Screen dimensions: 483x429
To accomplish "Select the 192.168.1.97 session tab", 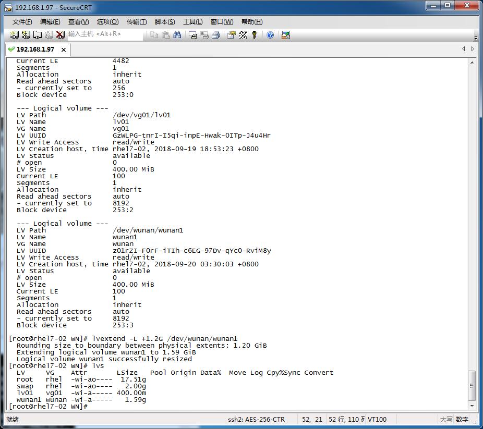I will coord(38,49).
